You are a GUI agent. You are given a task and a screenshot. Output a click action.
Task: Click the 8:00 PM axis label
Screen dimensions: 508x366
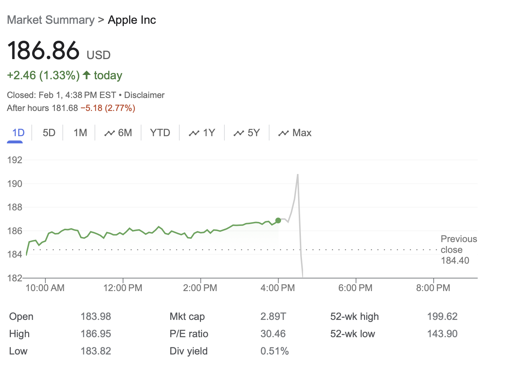click(433, 288)
